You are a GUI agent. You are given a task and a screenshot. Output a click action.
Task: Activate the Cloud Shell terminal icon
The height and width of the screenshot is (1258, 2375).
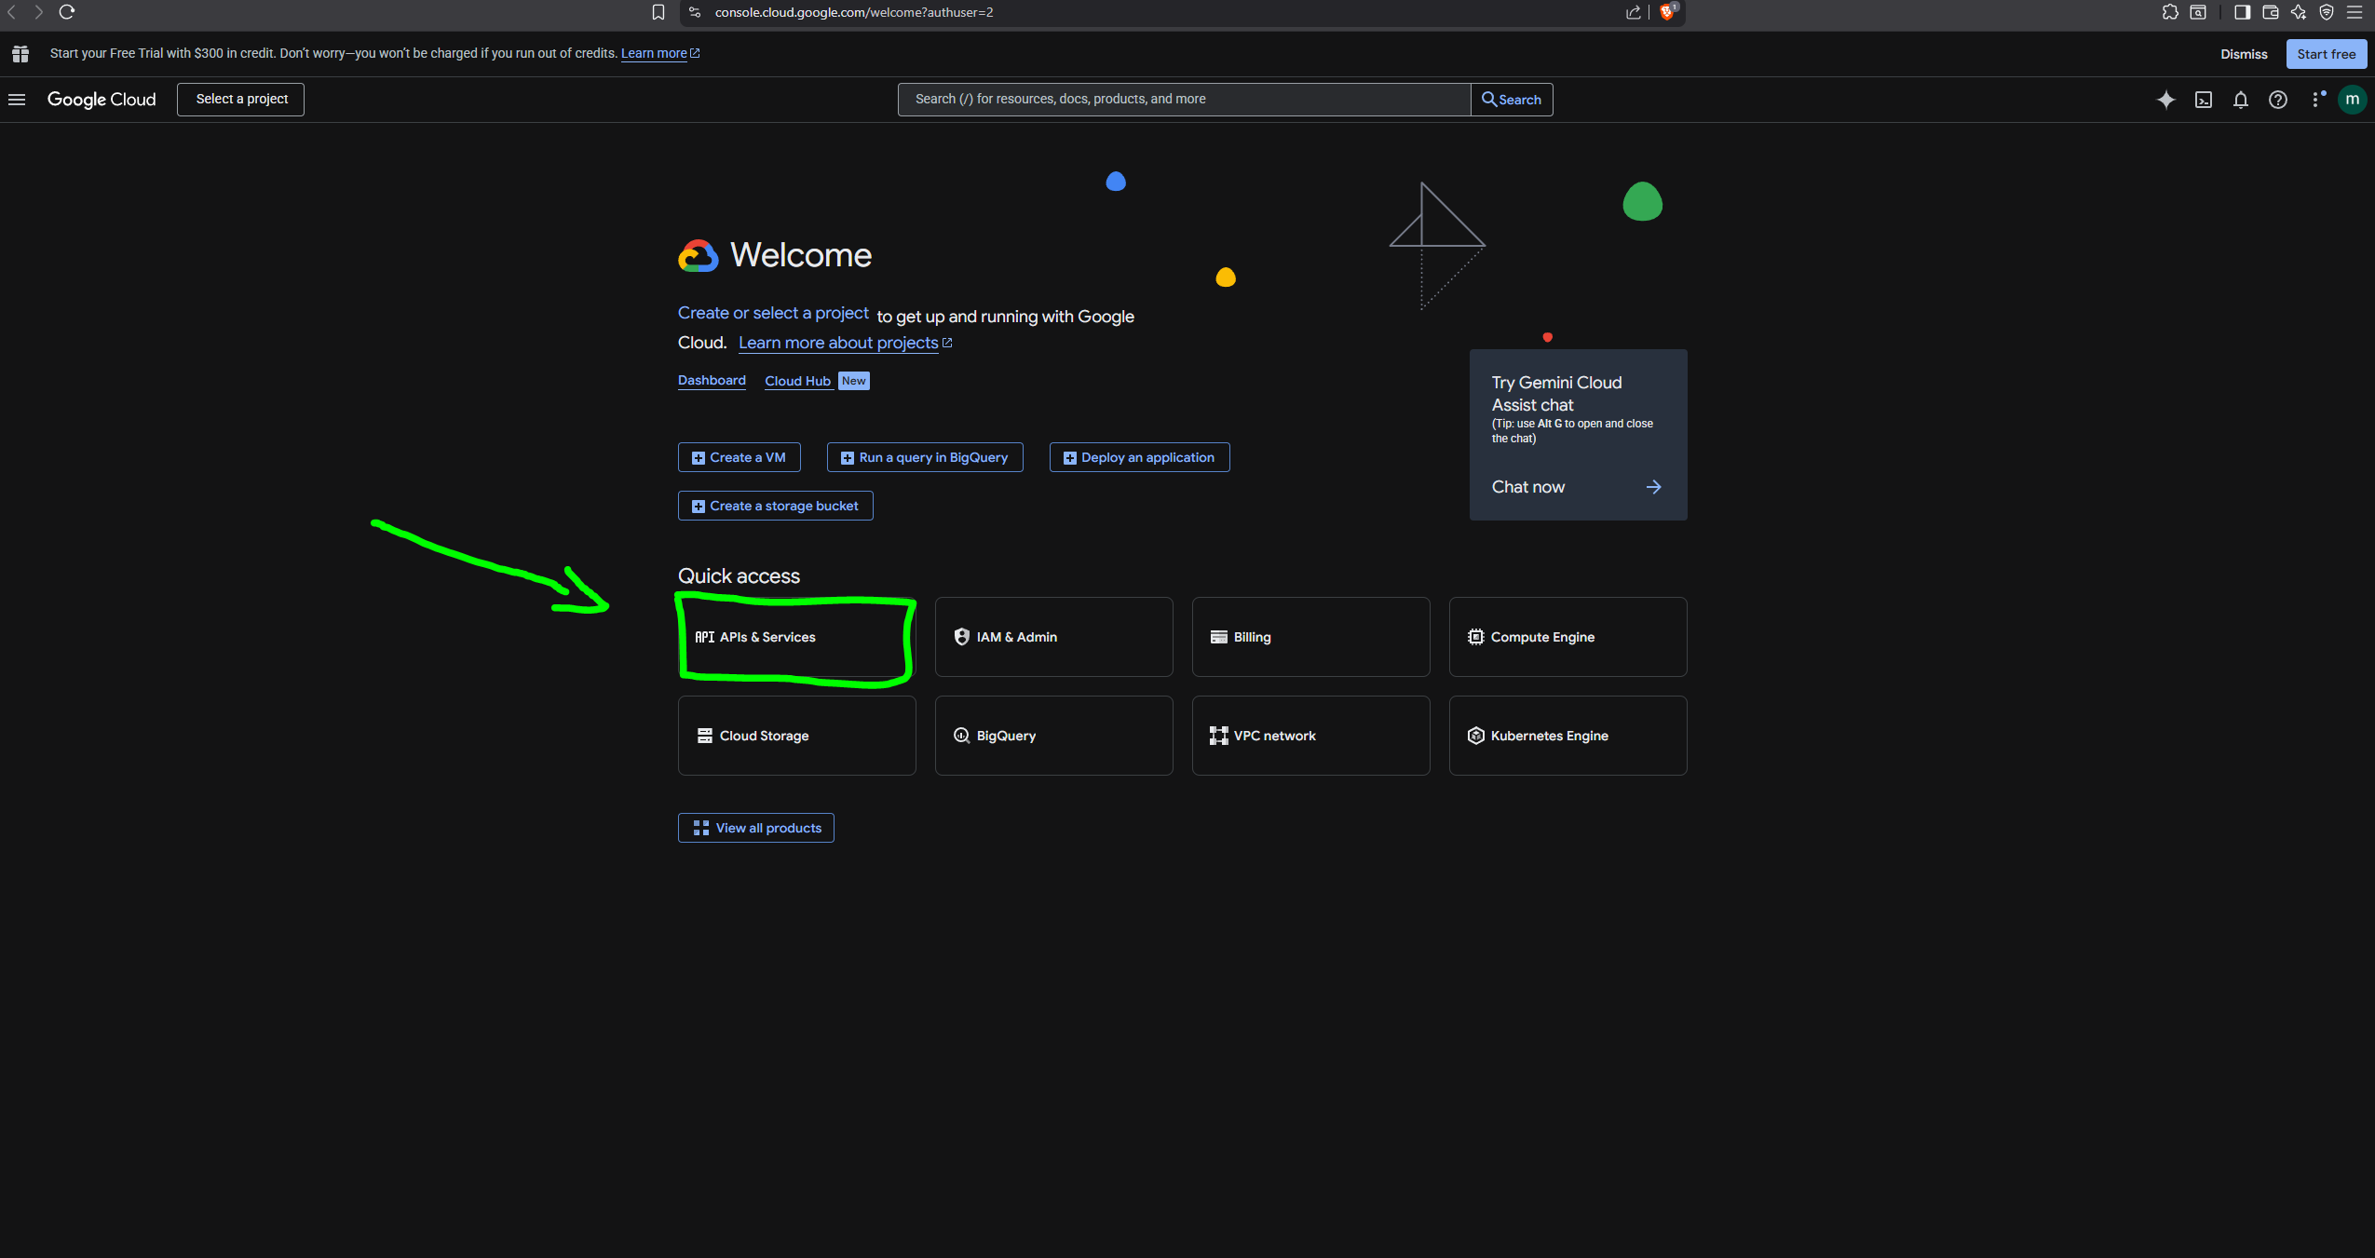tap(2202, 100)
